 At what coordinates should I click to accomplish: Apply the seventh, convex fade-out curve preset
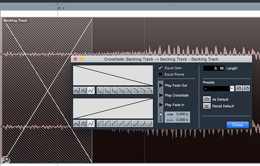[142, 90]
